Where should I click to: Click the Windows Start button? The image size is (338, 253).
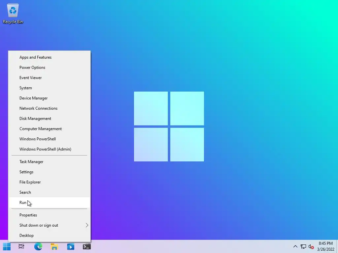click(7, 246)
